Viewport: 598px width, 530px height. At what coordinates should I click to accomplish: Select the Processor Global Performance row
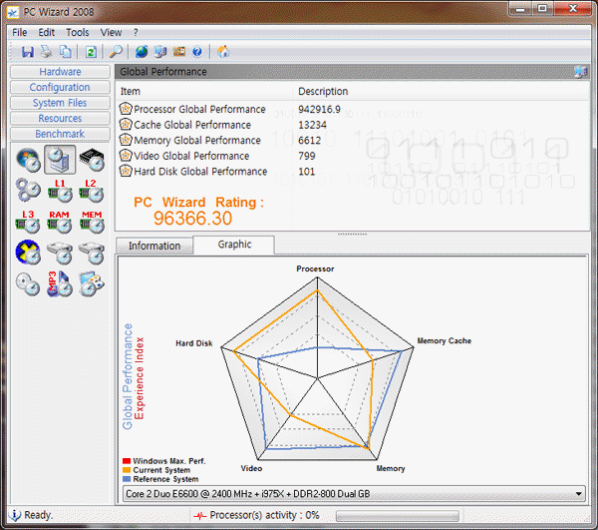353,109
